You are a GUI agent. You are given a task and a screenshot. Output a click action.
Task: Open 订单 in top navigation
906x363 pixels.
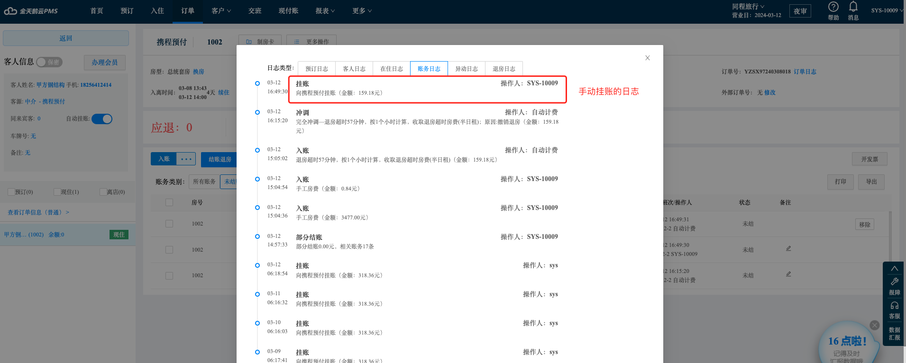coord(188,11)
